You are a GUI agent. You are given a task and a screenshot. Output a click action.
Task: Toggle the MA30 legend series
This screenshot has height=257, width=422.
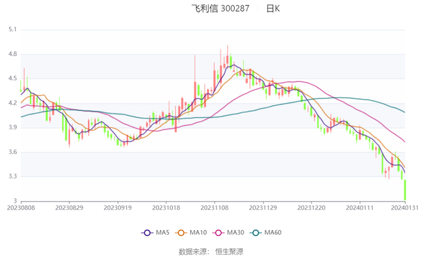(x=228, y=232)
